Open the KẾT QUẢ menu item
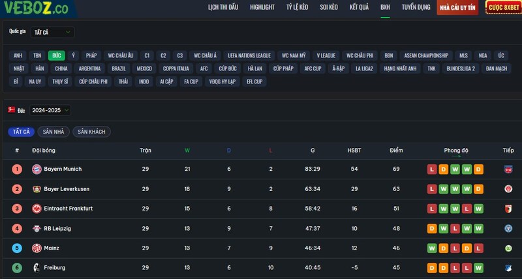The image size is (522, 279). pos(360,7)
